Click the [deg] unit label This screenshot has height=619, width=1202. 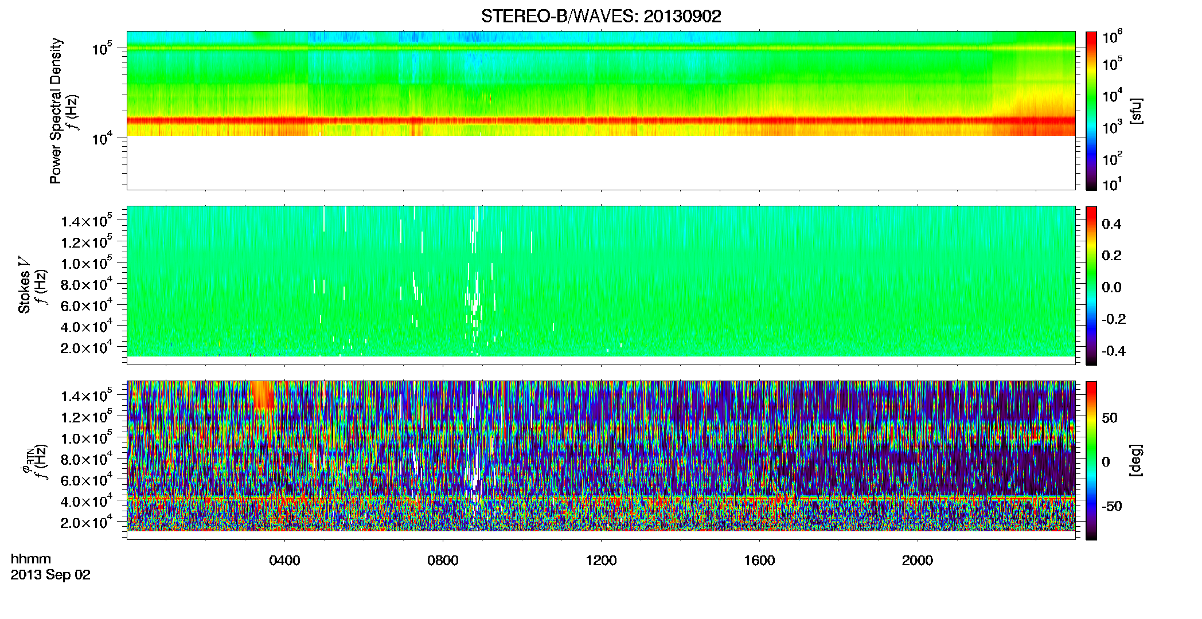tap(1135, 460)
